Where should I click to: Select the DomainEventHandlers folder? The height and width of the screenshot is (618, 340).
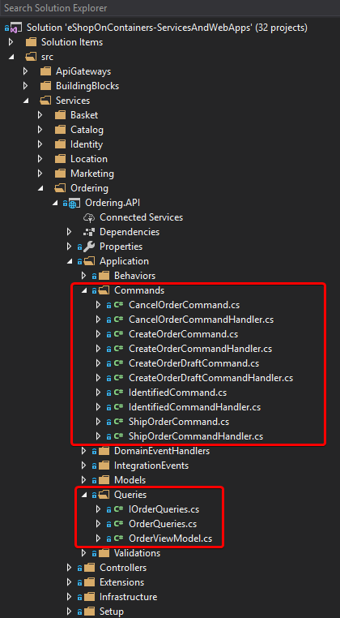(x=162, y=451)
